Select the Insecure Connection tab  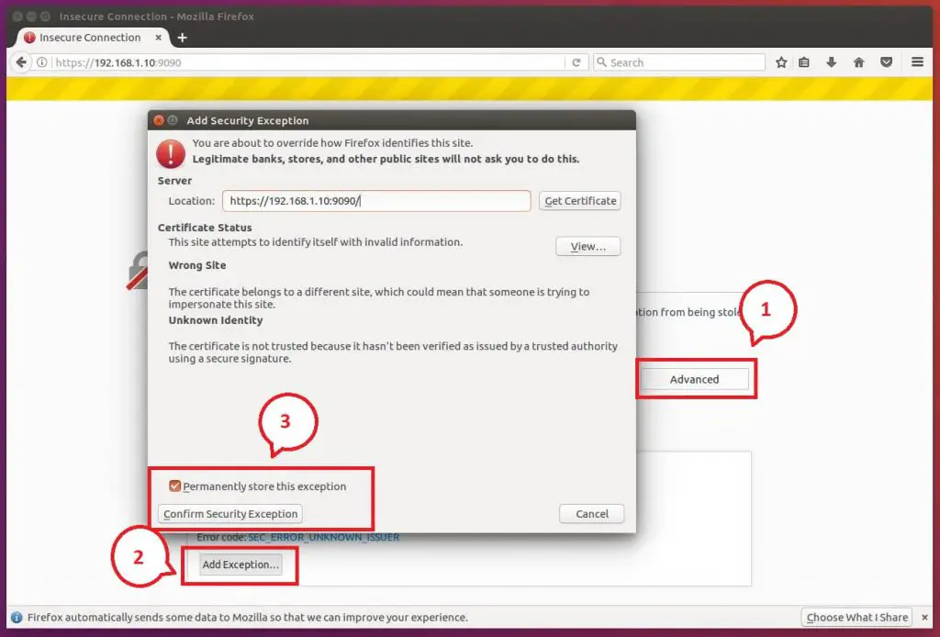90,37
